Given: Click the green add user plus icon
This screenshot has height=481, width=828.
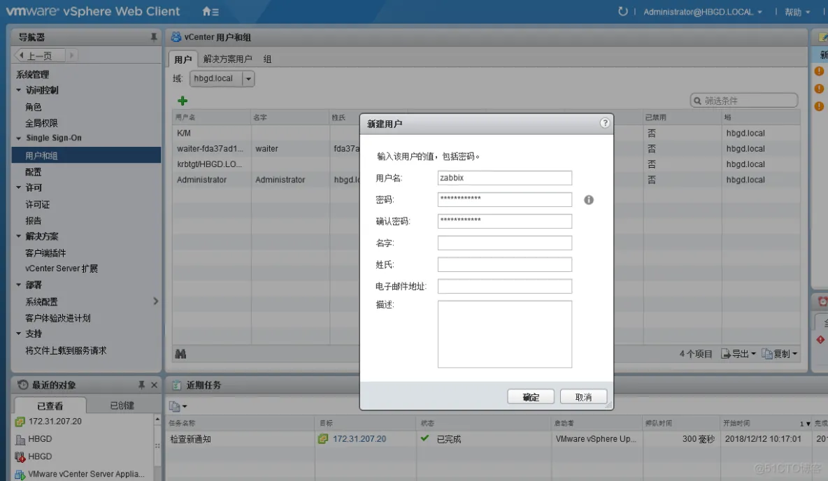Looking at the screenshot, I should click(183, 101).
